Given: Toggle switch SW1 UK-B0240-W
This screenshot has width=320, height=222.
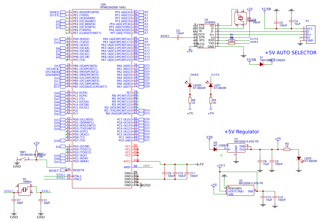Looking at the screenshot, I should coord(22,159).
